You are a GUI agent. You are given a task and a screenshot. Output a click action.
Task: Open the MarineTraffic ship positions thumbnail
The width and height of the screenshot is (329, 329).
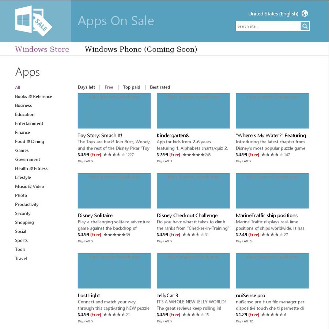click(x=272, y=191)
